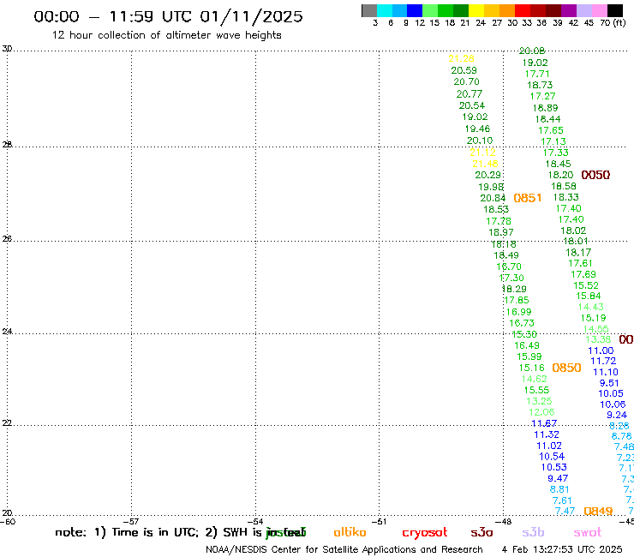Select the s3b satellite legend label
634x557 pixels.
pyautogui.click(x=533, y=532)
